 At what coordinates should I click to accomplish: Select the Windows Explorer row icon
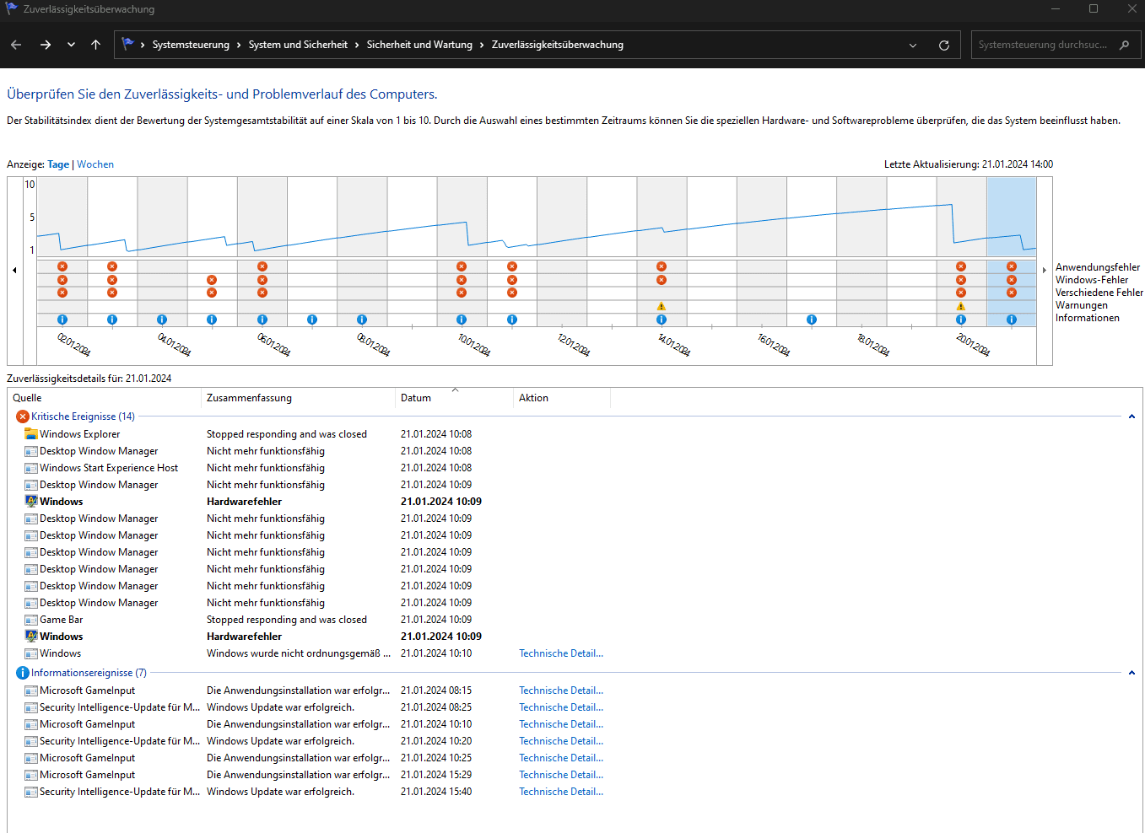point(31,434)
